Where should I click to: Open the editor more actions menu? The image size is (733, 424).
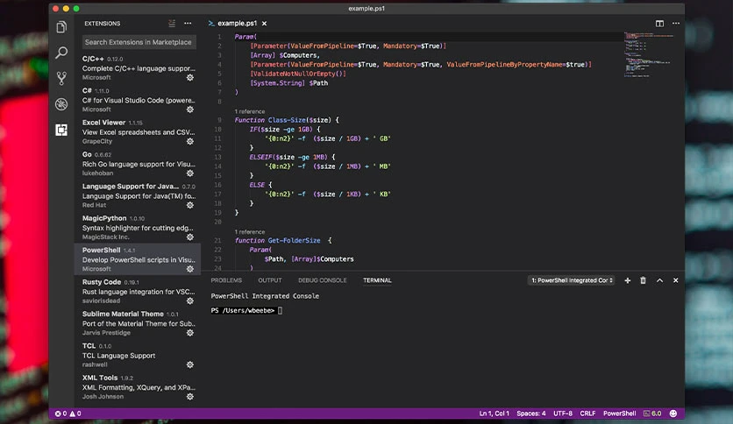pos(676,24)
